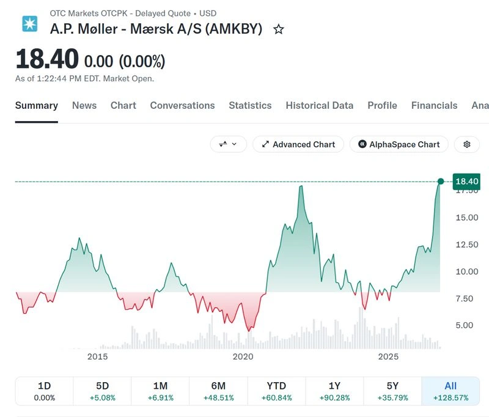Screen dimensions: 489x417
Task: Open the AlphaSpace Chart
Action: point(399,144)
